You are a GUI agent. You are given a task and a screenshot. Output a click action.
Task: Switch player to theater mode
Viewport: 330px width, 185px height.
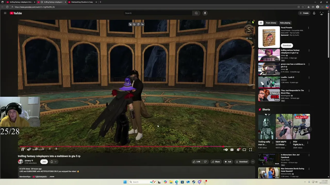[x=244, y=150]
